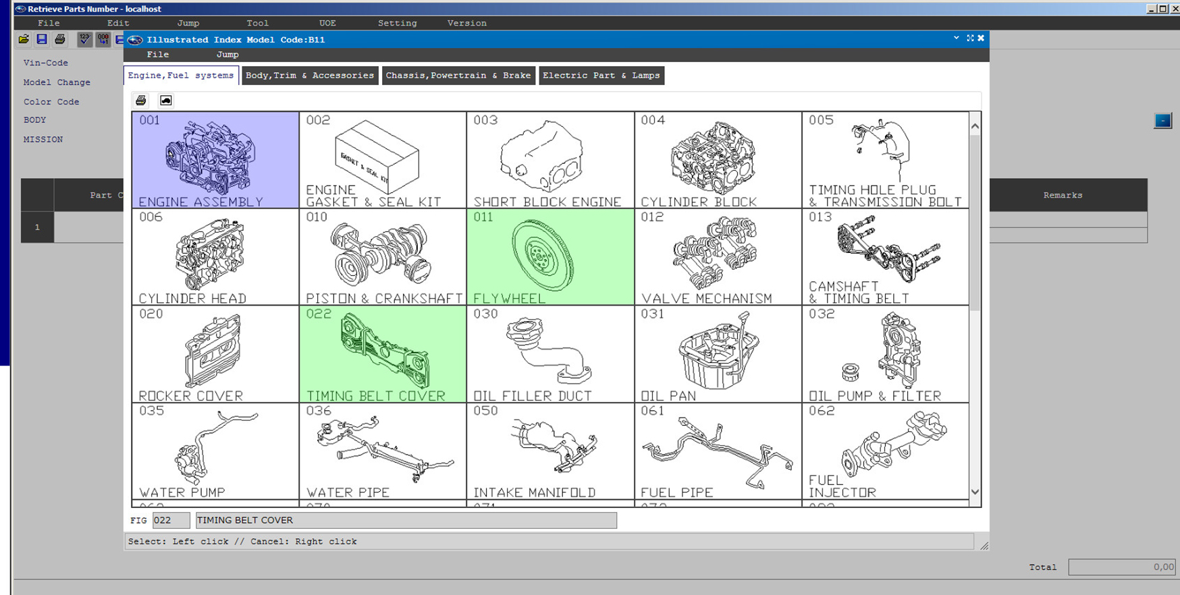Click the car silhouette icon
This screenshot has width=1180, height=595.
tap(165, 101)
